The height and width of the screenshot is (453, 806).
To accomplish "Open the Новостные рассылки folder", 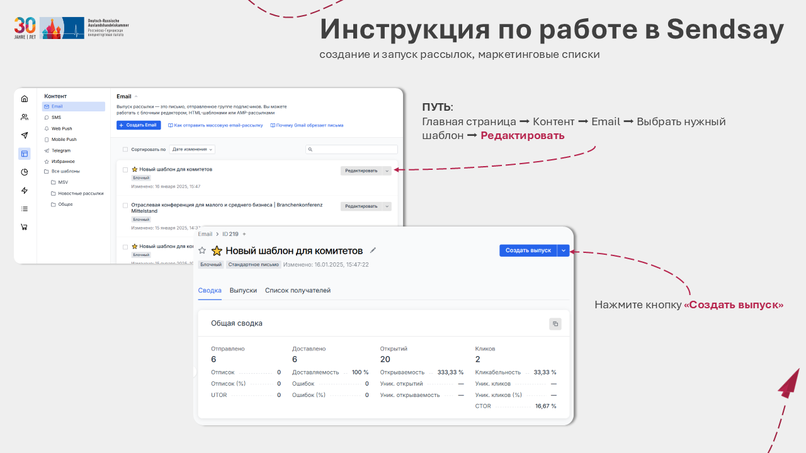I will click(x=81, y=194).
